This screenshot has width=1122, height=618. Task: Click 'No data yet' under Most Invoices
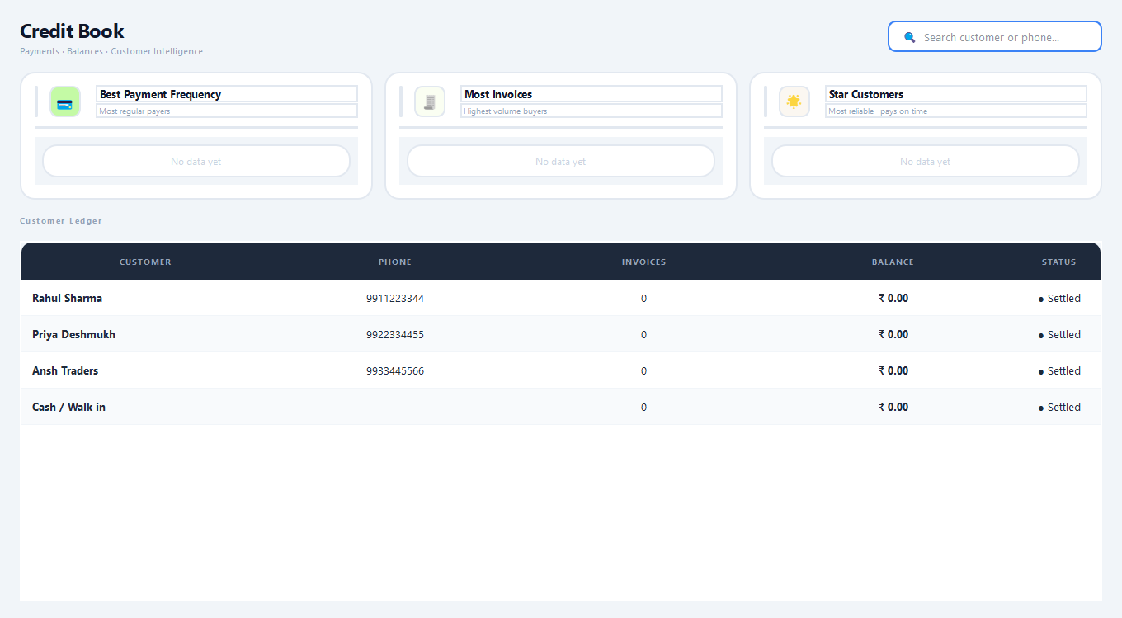click(561, 162)
